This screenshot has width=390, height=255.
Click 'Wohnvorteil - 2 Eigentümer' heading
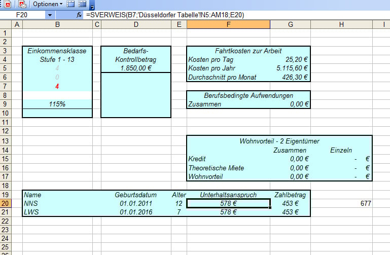(x=279, y=141)
